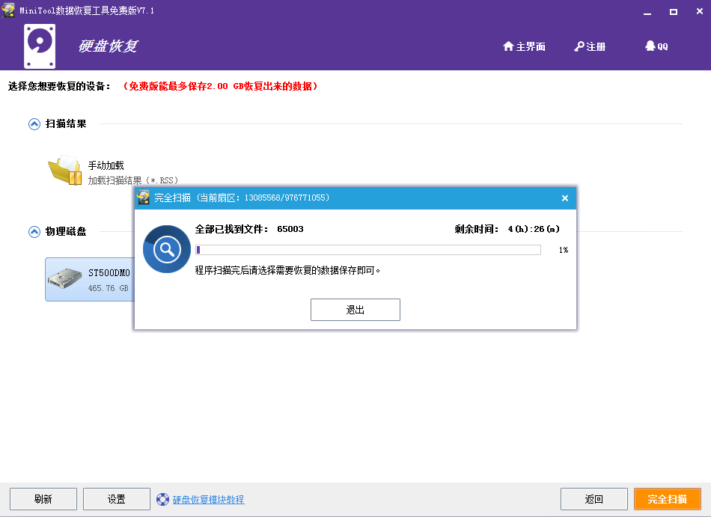Open 硬盘恢复模块教程 tutorial link
Image resolution: width=711 pixels, height=517 pixels.
[208, 499]
